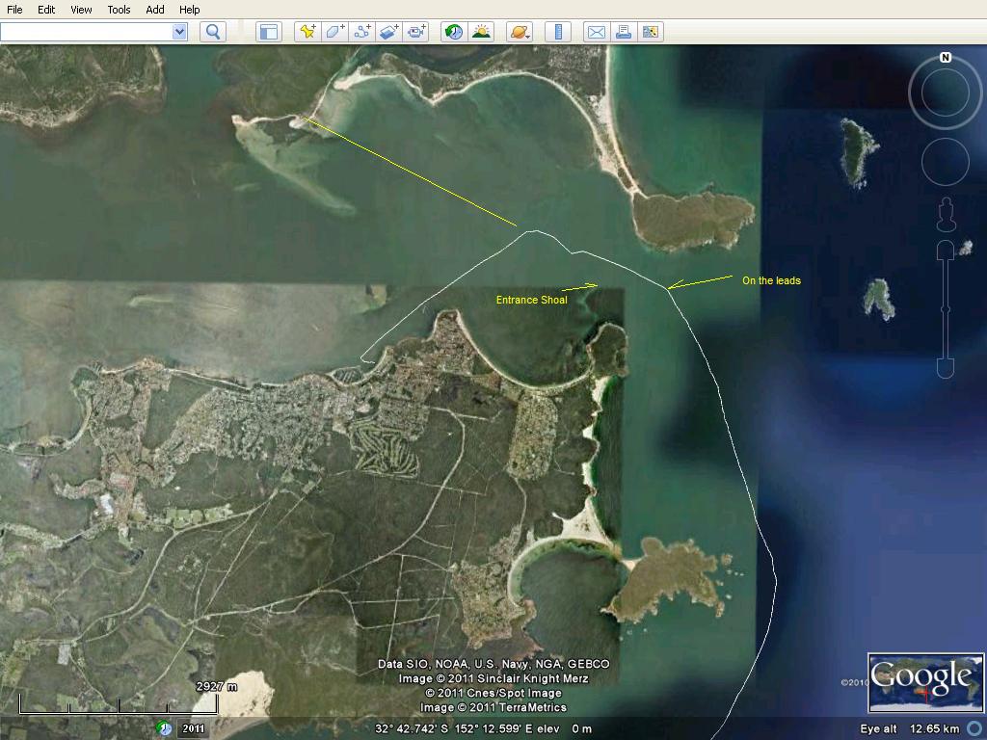The width and height of the screenshot is (987, 740).
Task: Toggle the sidebar panel
Action: [x=268, y=32]
